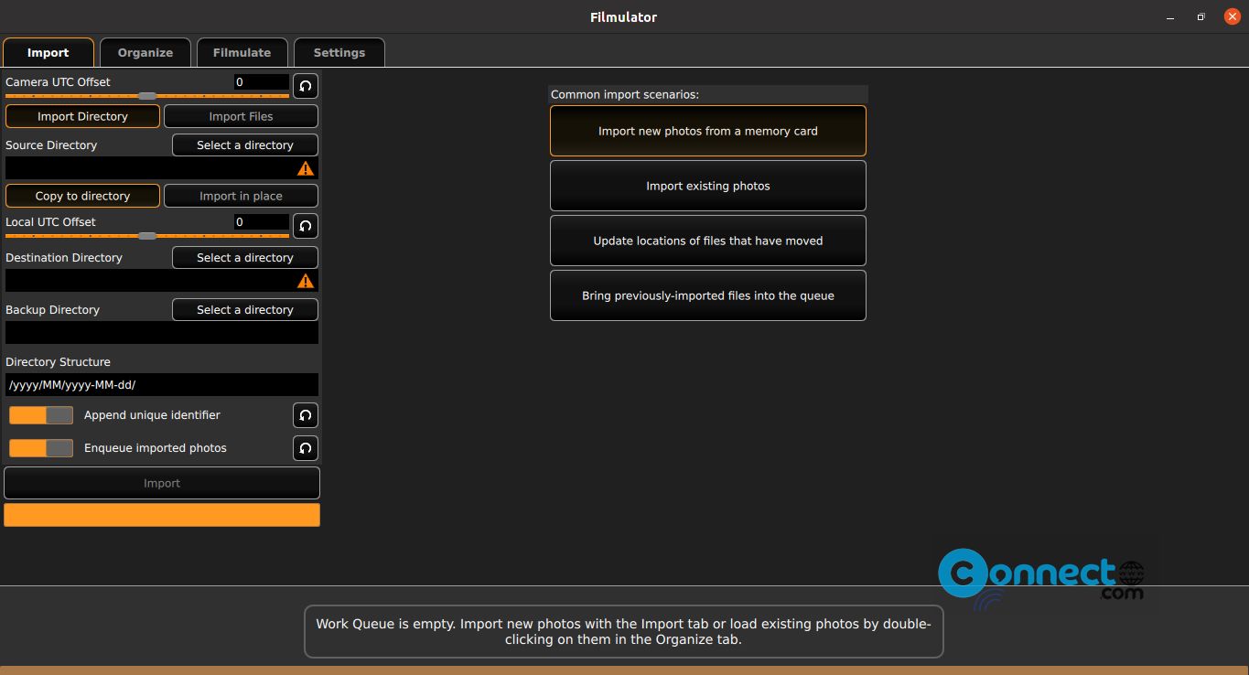The width and height of the screenshot is (1249, 675).
Task: Open the Filmulate tab
Action: tap(242, 52)
